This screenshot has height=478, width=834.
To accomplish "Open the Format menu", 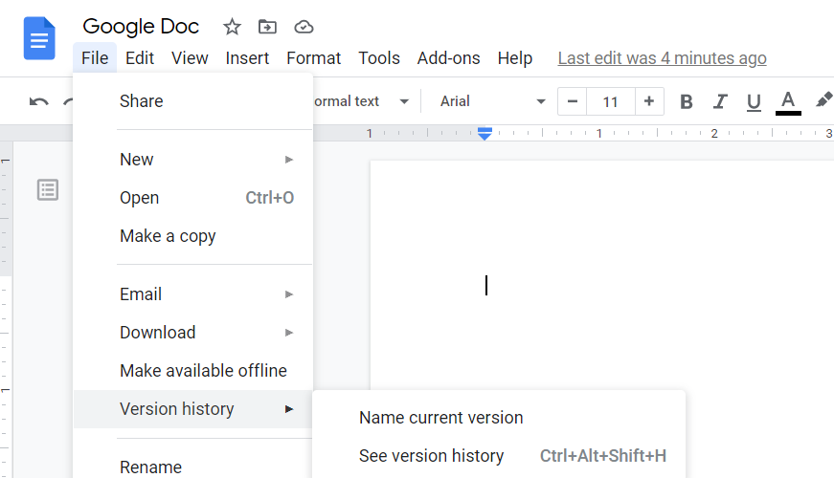I will (x=313, y=58).
